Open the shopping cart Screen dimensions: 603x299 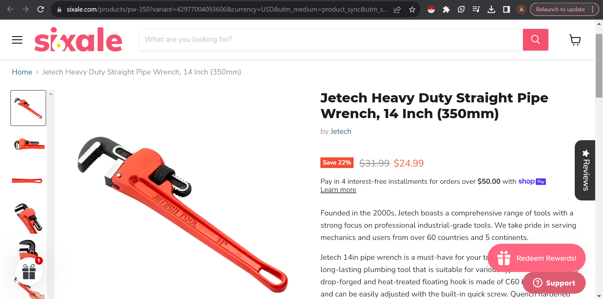pyautogui.click(x=575, y=40)
